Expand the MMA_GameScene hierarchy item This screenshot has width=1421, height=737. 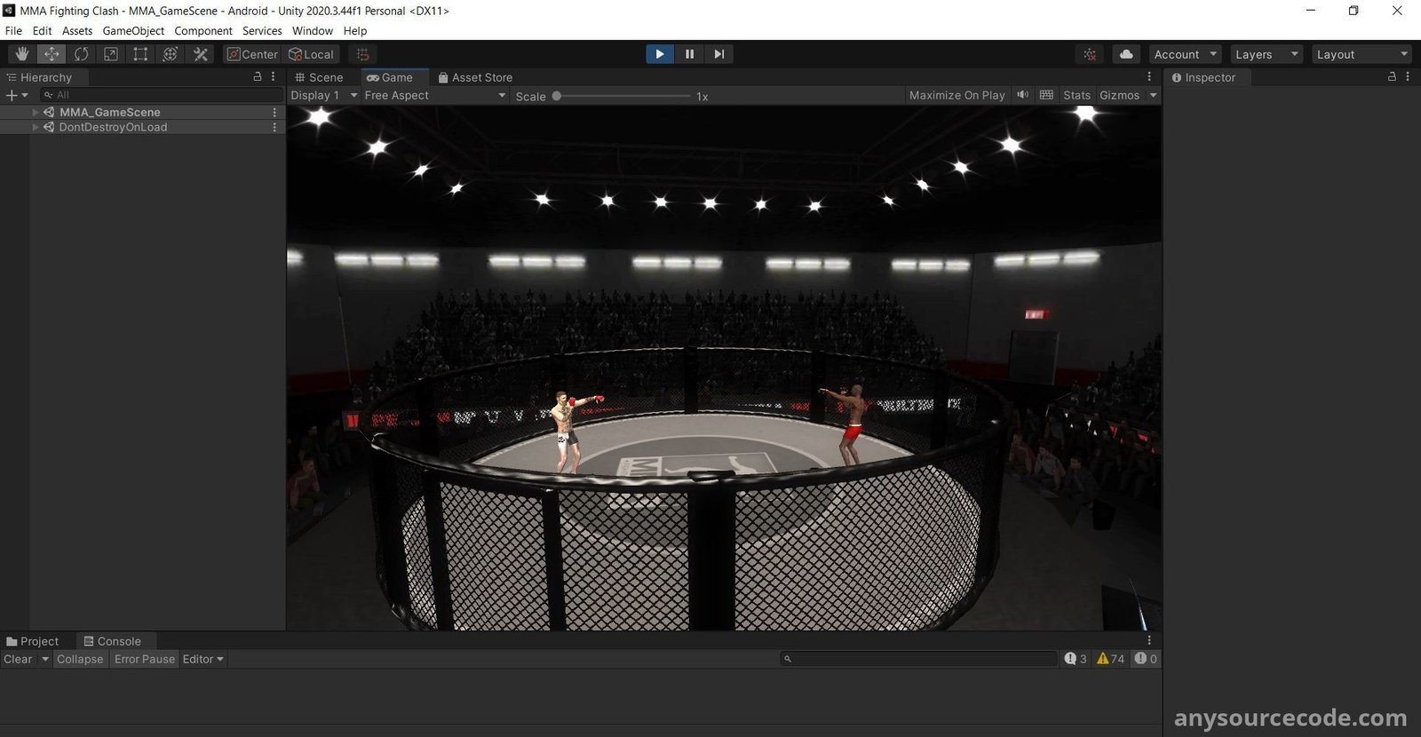(x=36, y=113)
